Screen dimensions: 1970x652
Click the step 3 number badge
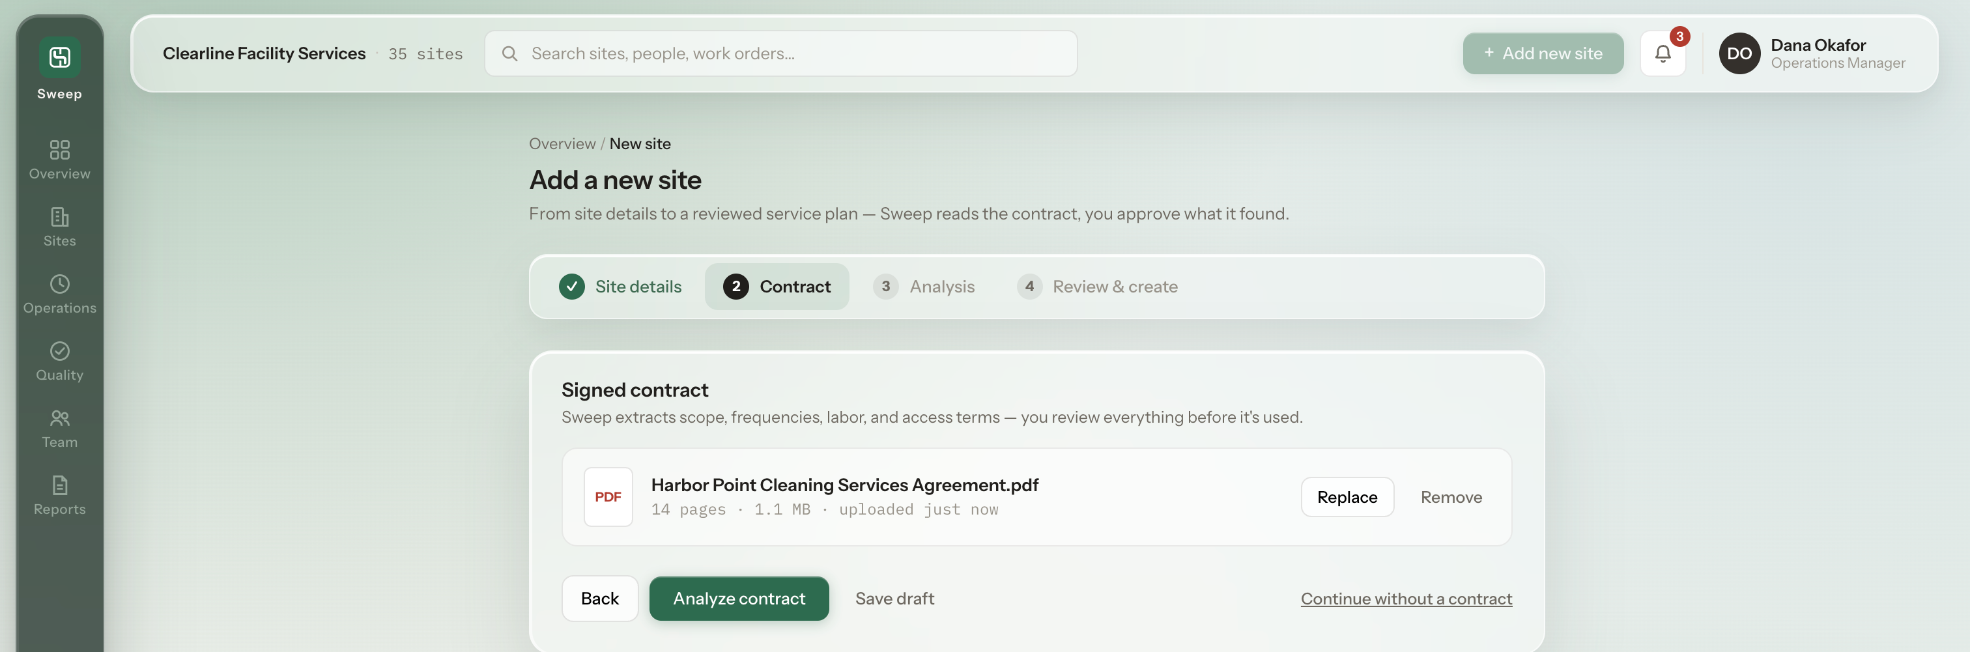[x=885, y=287]
